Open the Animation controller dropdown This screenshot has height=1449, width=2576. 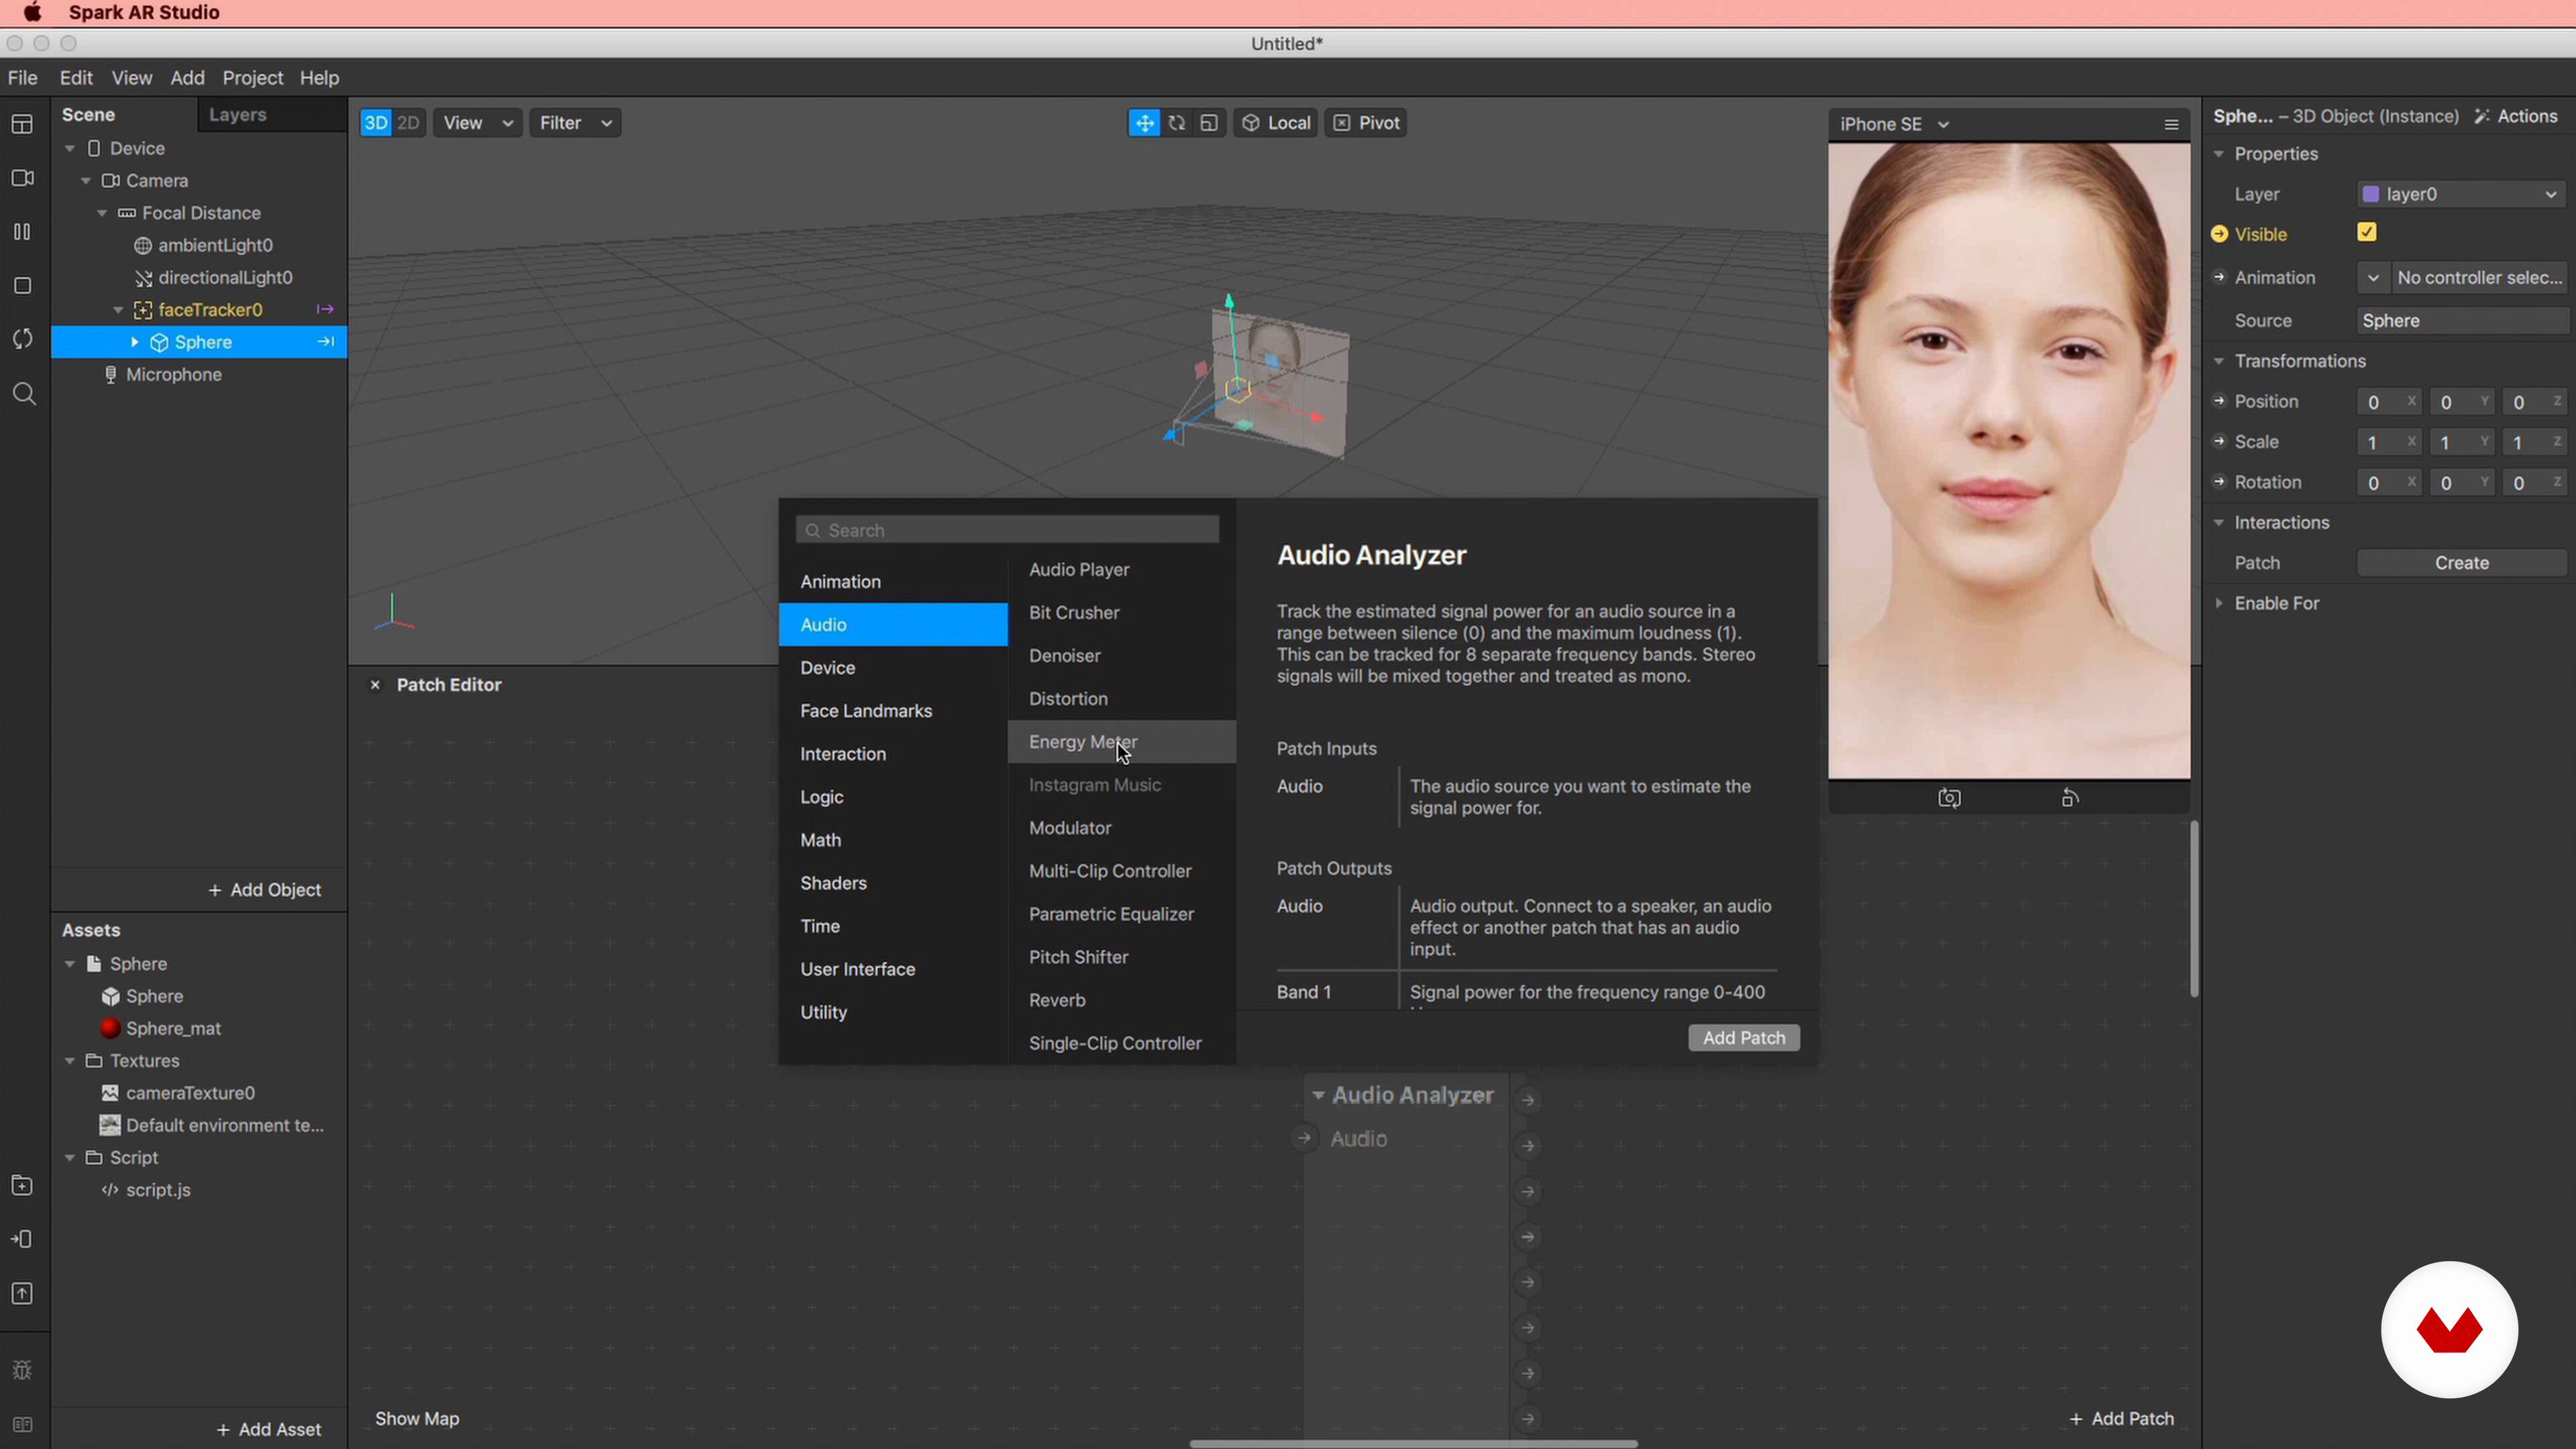pyautogui.click(x=2373, y=278)
